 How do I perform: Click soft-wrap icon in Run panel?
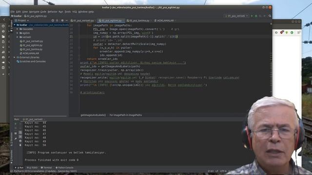click(20, 133)
